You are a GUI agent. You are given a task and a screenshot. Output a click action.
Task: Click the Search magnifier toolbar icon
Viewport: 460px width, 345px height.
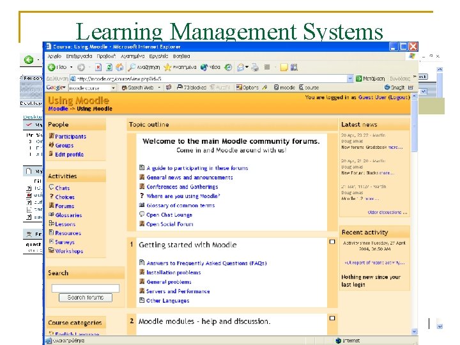pos(132,68)
